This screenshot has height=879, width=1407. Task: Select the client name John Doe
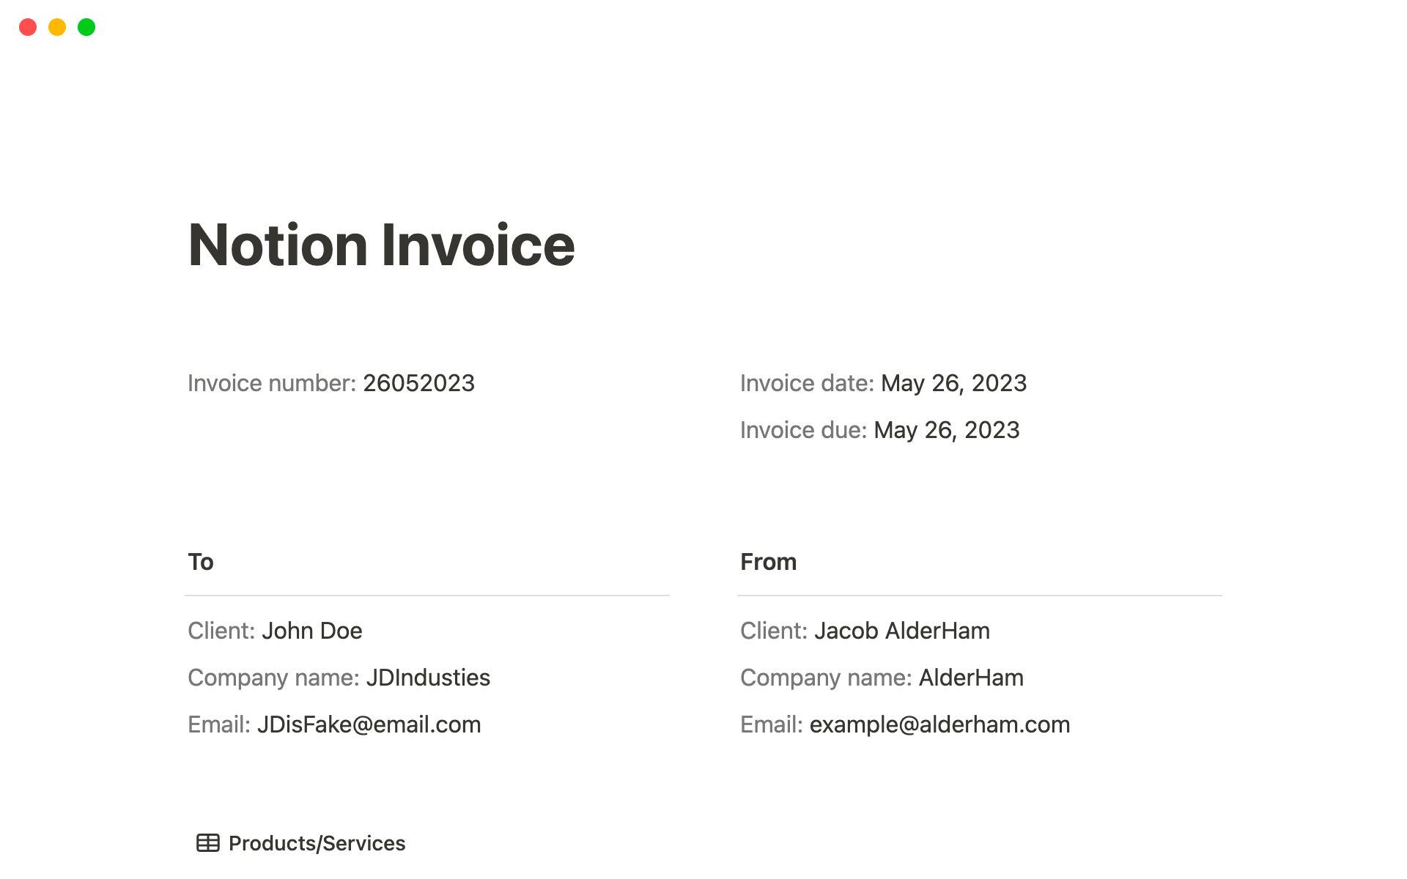pos(312,631)
